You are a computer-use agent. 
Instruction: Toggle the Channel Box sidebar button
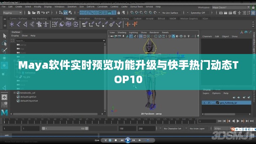click(x=253, y=13)
